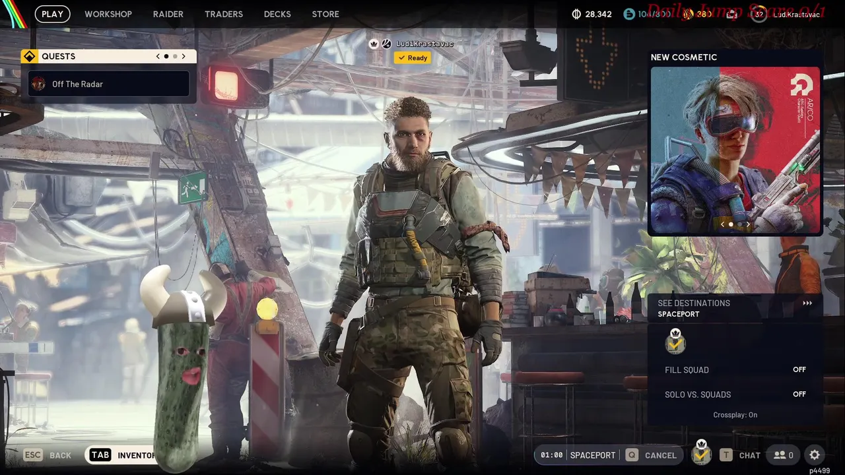Select the second quest page dot
845x475 pixels.
click(175, 57)
